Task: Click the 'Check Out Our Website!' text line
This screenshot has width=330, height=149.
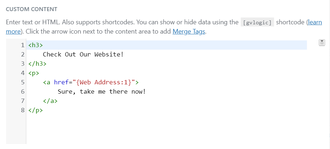Action: tap(83, 55)
